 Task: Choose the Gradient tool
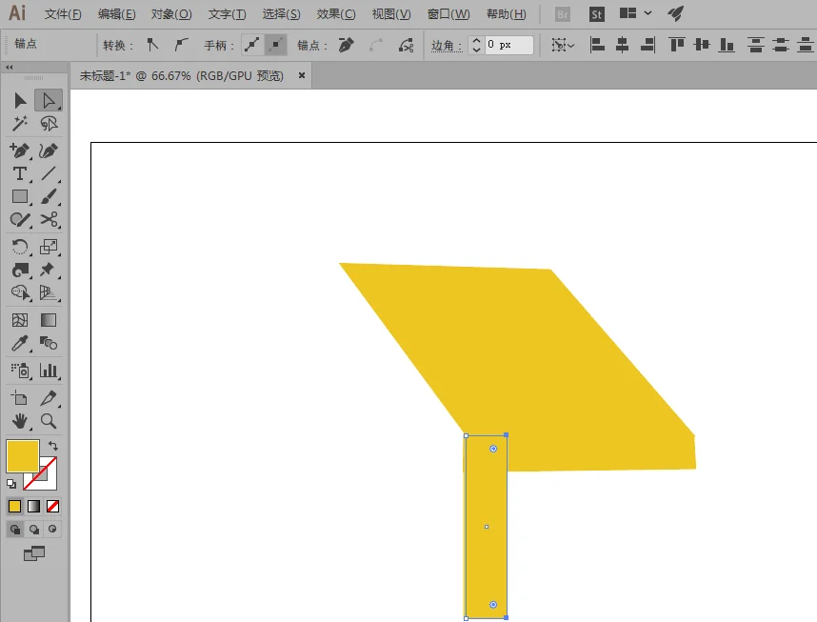point(49,320)
